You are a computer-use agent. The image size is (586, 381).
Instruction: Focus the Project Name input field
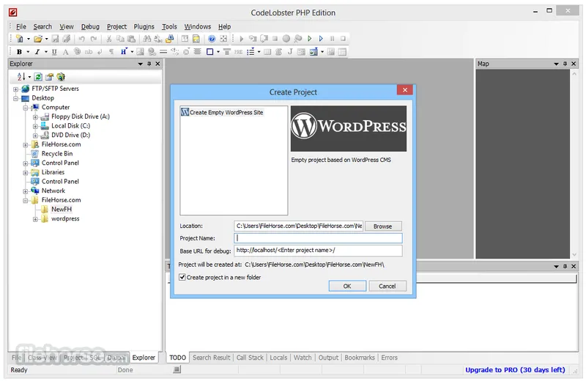(318, 238)
